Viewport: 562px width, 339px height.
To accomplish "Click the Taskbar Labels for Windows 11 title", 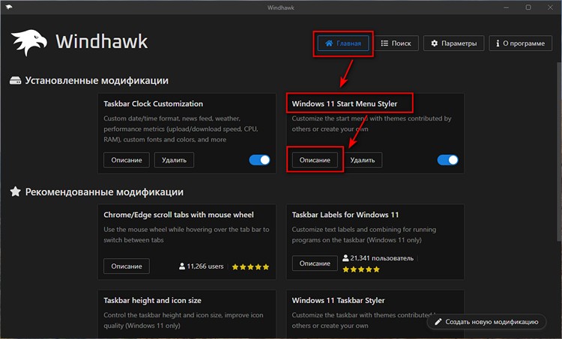I will pos(345,215).
